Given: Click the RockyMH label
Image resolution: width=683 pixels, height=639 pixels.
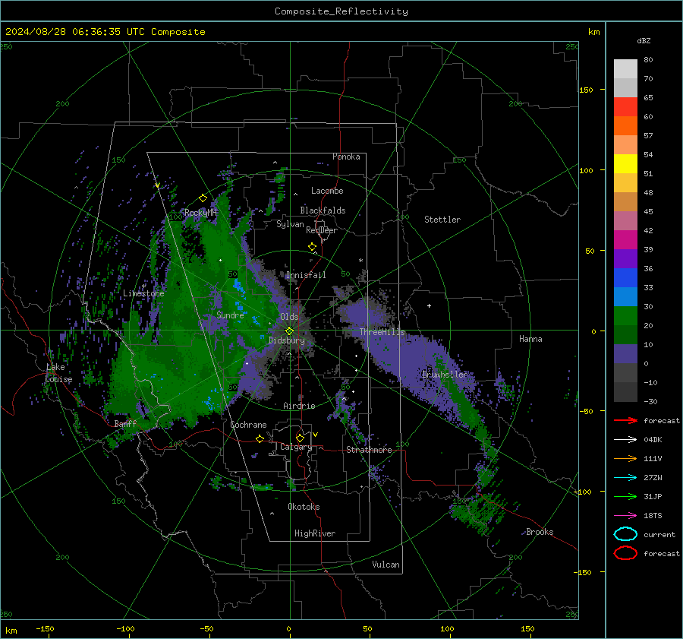Looking at the screenshot, I should 200,213.
